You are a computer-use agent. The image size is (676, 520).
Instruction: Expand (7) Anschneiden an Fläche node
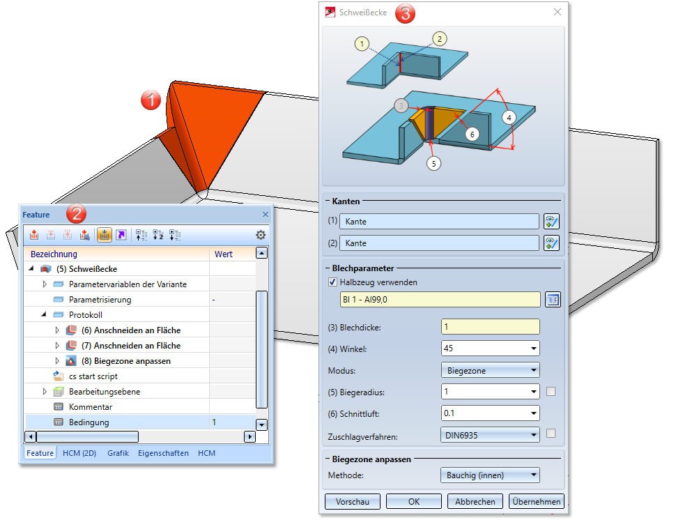(57, 345)
